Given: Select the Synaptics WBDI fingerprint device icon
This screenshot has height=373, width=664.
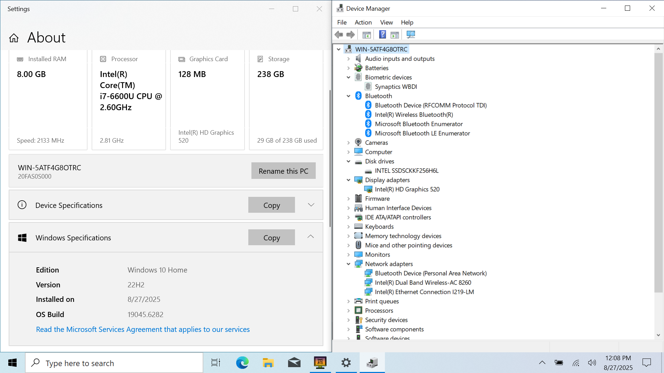Looking at the screenshot, I should [x=368, y=87].
